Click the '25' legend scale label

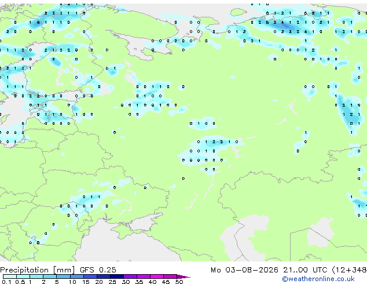coord(112,282)
